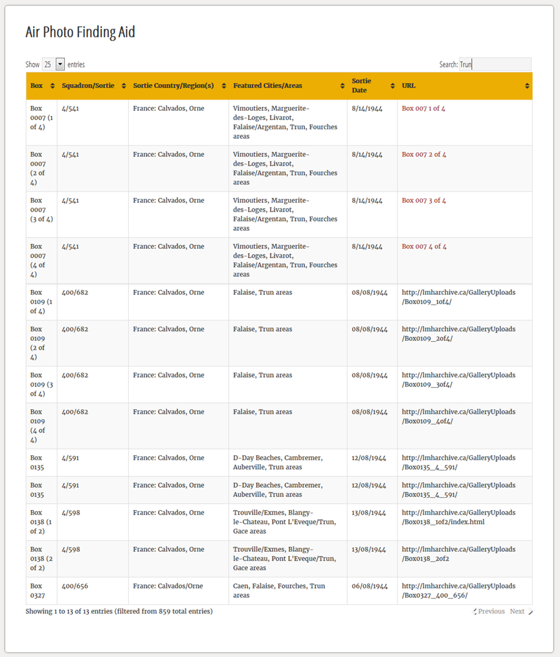Sort by Featured Cities/Areas arrows
Image resolution: width=560 pixels, height=657 pixels.
[342, 86]
